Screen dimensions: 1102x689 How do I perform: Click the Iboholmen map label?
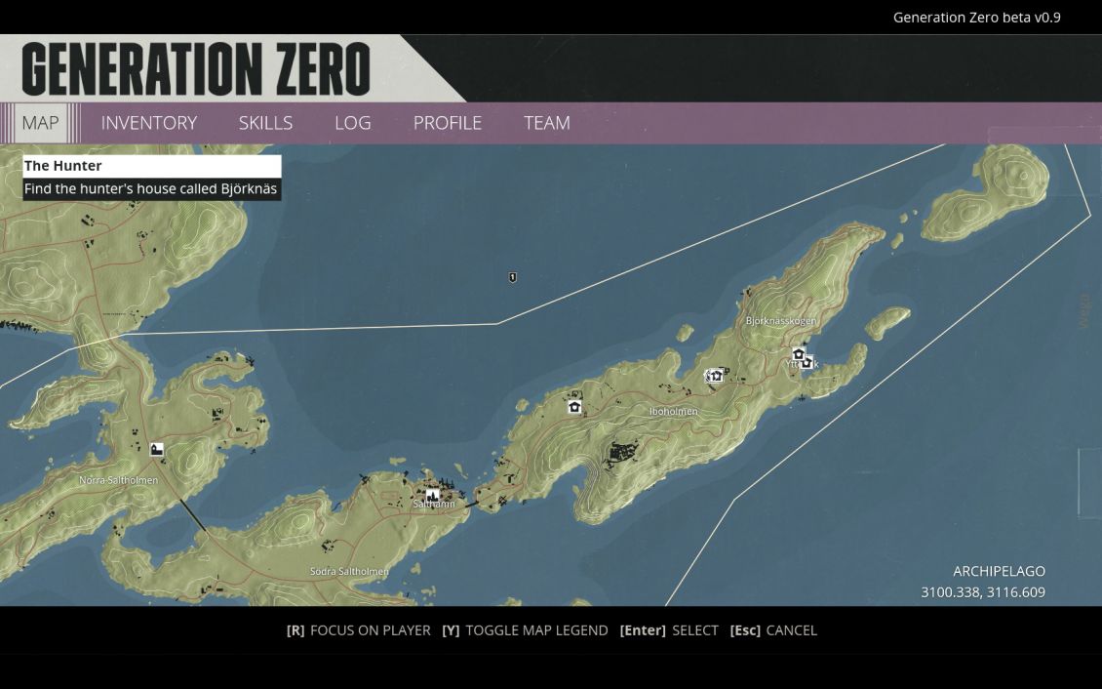pyautogui.click(x=673, y=411)
